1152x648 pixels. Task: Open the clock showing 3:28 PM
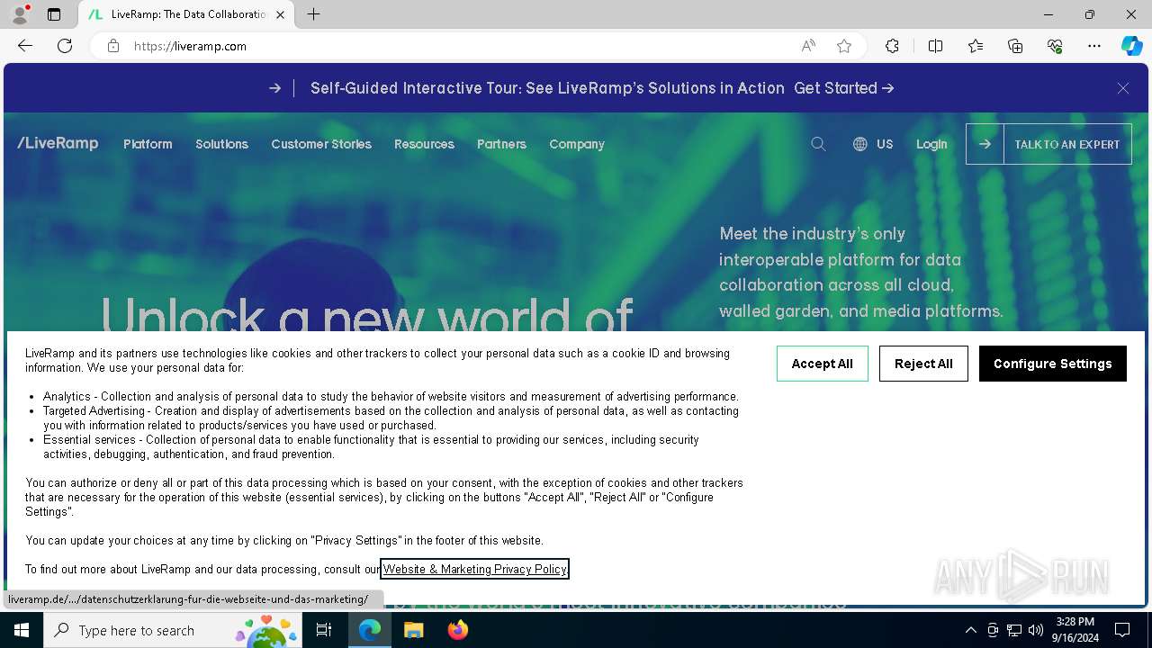[1075, 630]
